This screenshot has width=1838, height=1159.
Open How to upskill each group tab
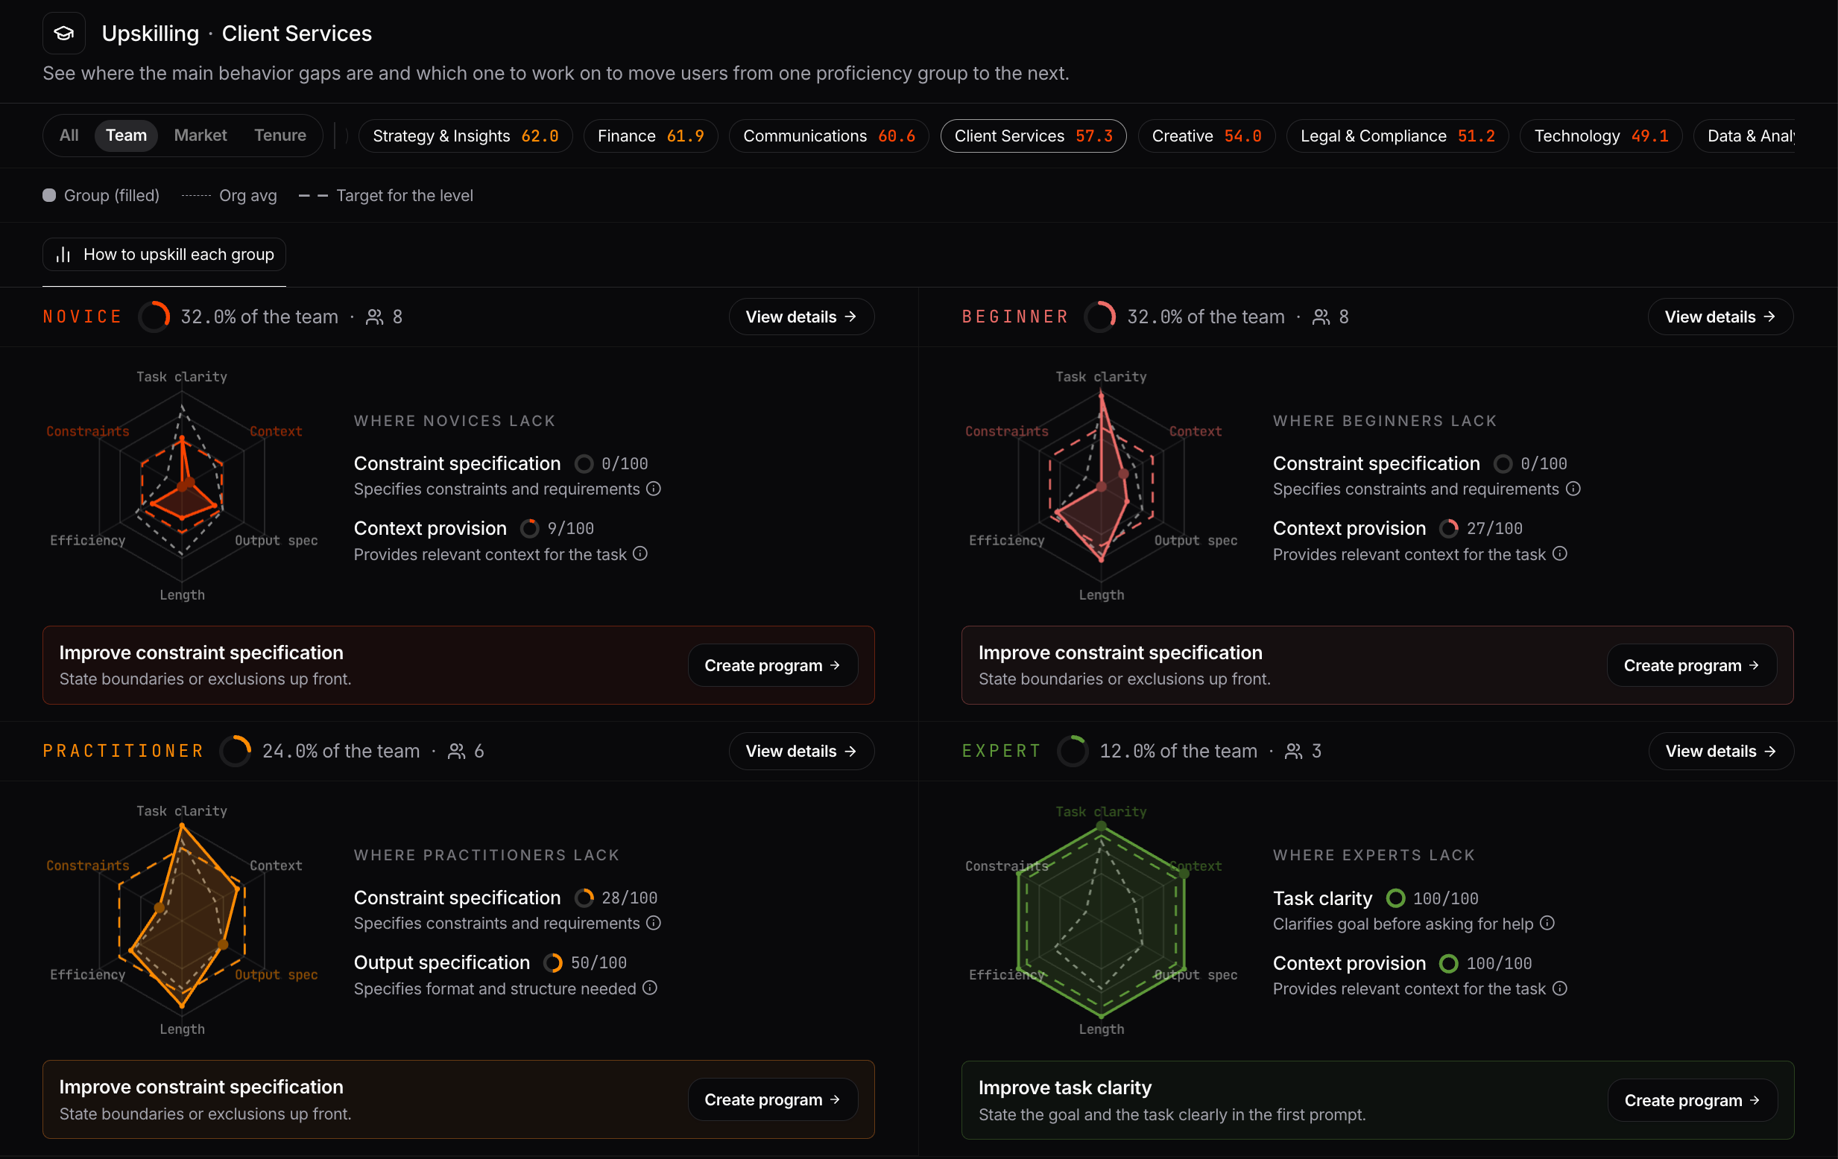click(164, 255)
